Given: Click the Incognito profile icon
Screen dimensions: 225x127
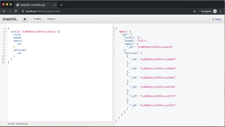Looking at the screenshot, I should tap(215, 11).
